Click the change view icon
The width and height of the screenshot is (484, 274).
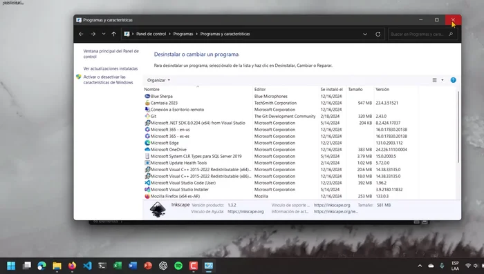coord(434,80)
